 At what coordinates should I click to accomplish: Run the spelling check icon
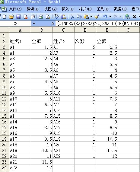click(x=56, y=17)
